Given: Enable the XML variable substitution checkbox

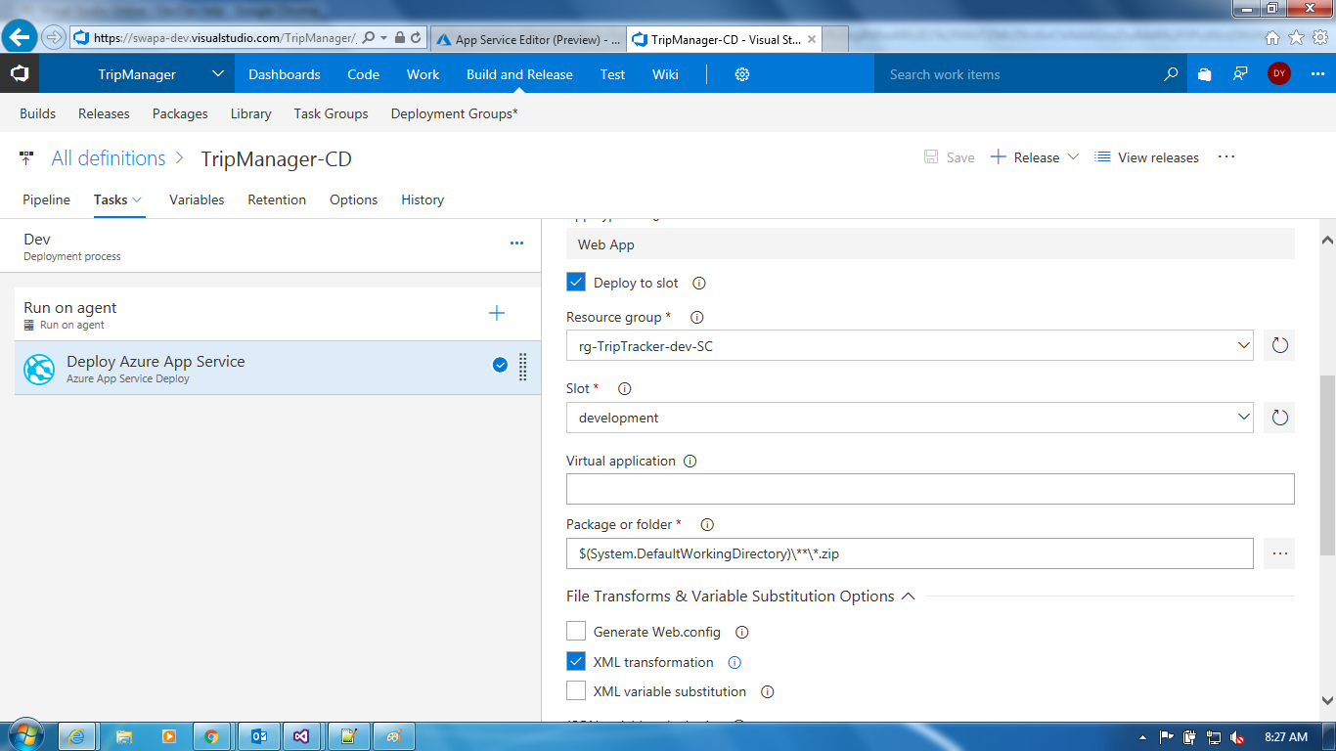Looking at the screenshot, I should pyautogui.click(x=576, y=691).
